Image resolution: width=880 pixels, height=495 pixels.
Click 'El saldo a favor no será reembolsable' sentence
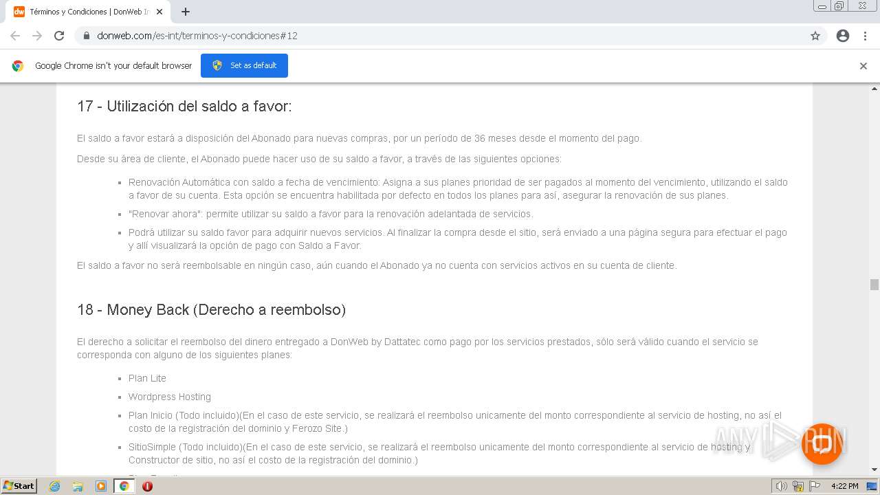[x=377, y=265]
